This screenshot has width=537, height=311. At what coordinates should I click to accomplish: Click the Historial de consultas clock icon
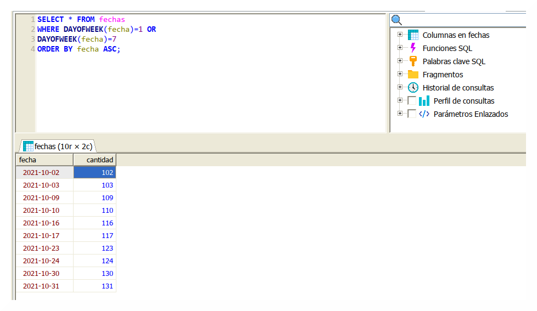(x=413, y=88)
